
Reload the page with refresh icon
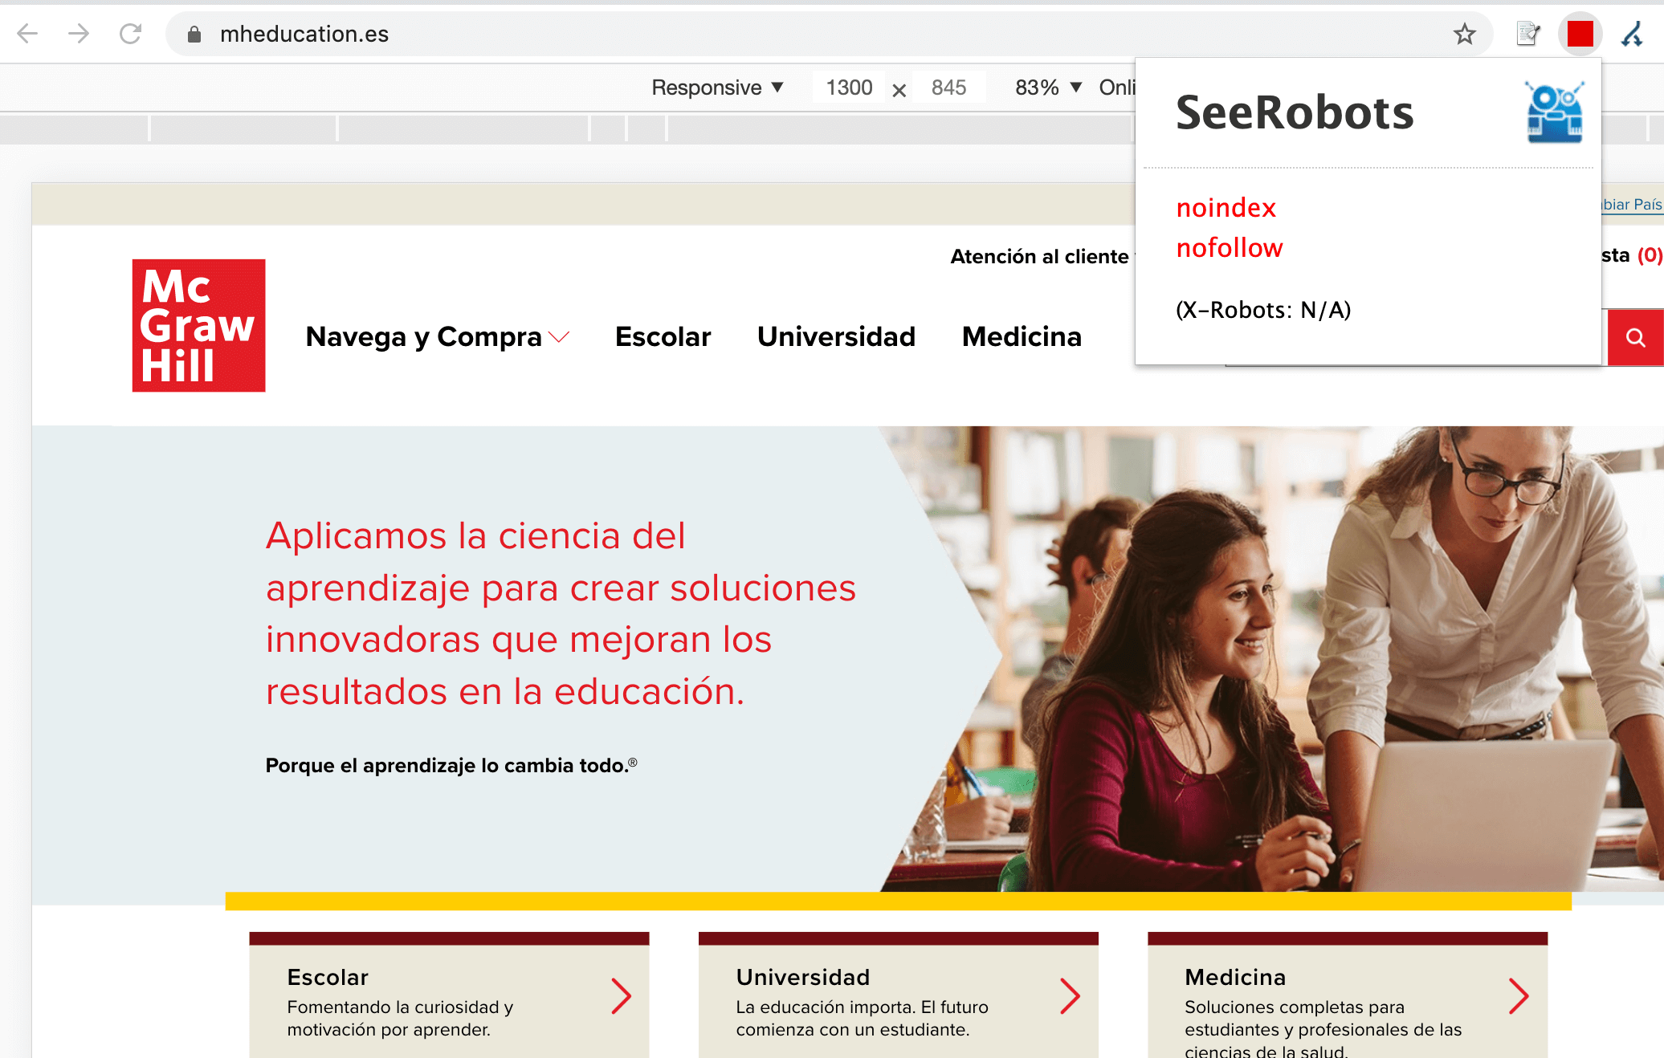(x=130, y=34)
